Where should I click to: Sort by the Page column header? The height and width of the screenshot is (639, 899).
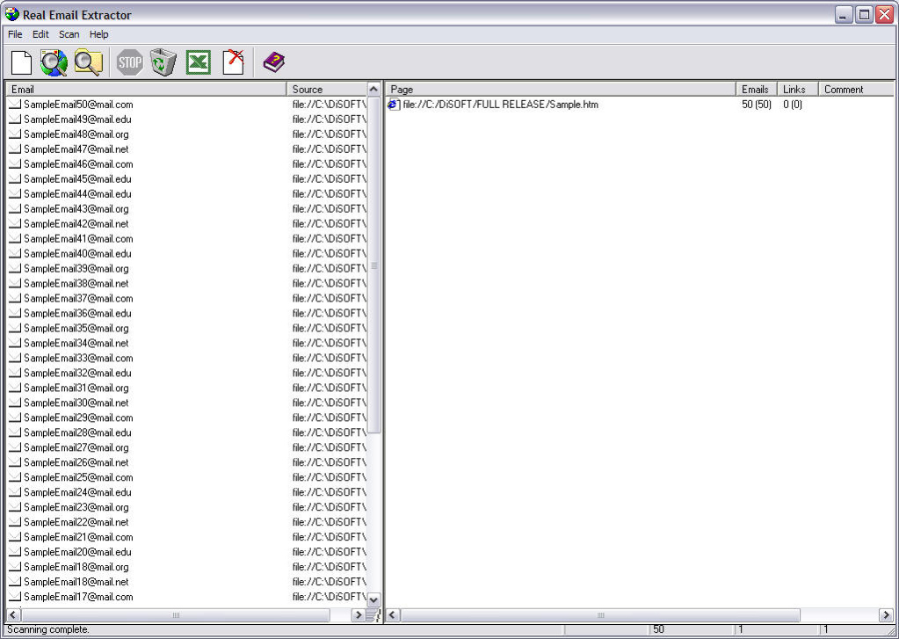(x=561, y=89)
